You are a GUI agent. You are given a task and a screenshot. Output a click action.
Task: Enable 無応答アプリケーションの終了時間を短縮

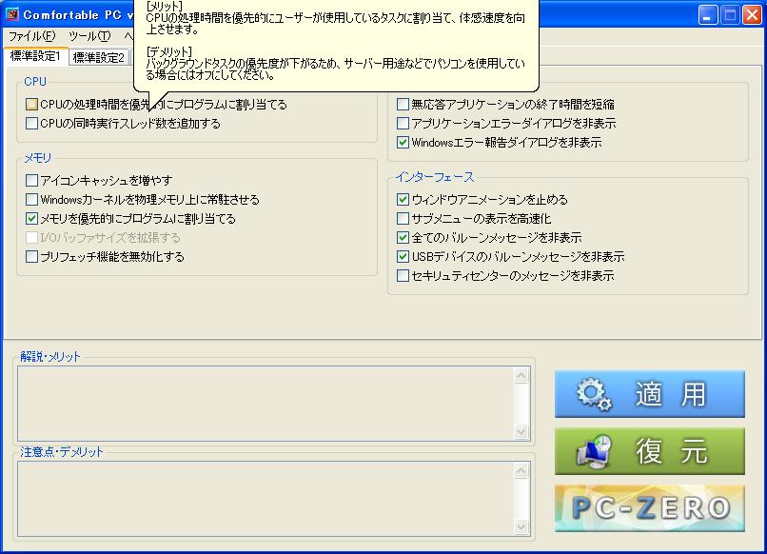click(403, 105)
